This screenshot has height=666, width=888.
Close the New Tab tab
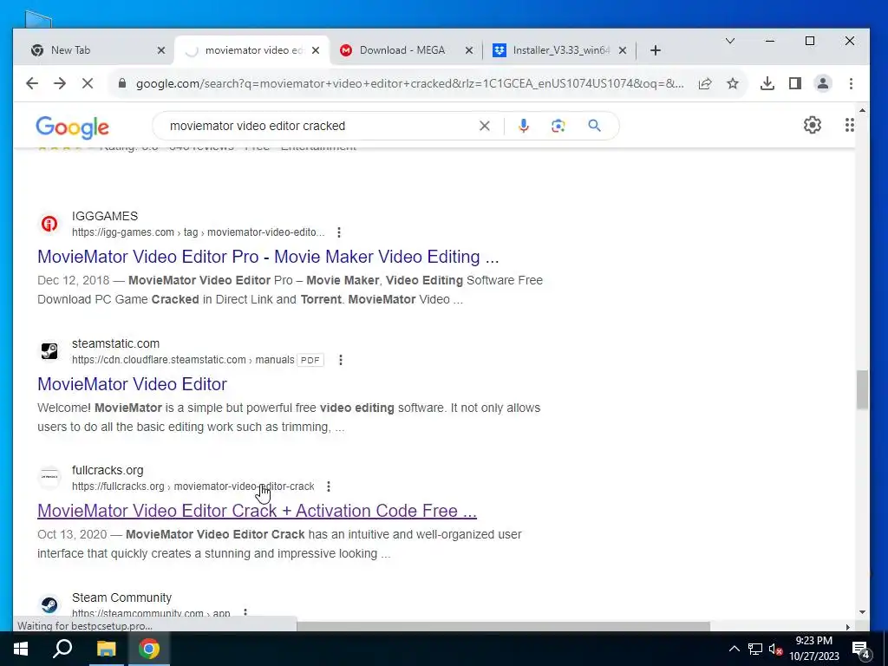pos(160,50)
